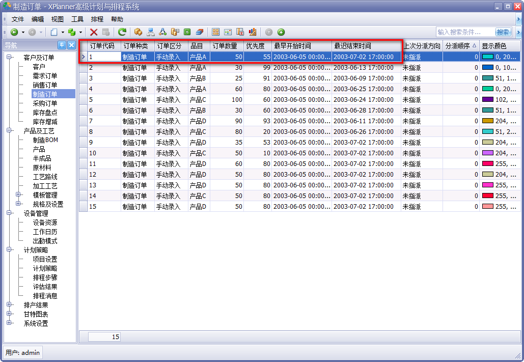Click the triangle node diagram icon
524x362 pixels.
[x=163, y=32]
